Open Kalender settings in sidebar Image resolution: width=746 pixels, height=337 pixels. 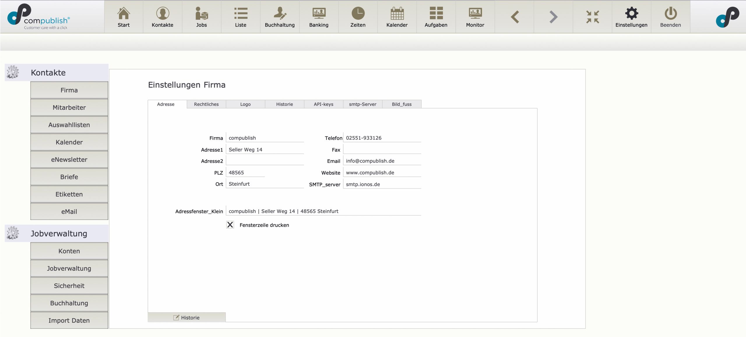69,142
